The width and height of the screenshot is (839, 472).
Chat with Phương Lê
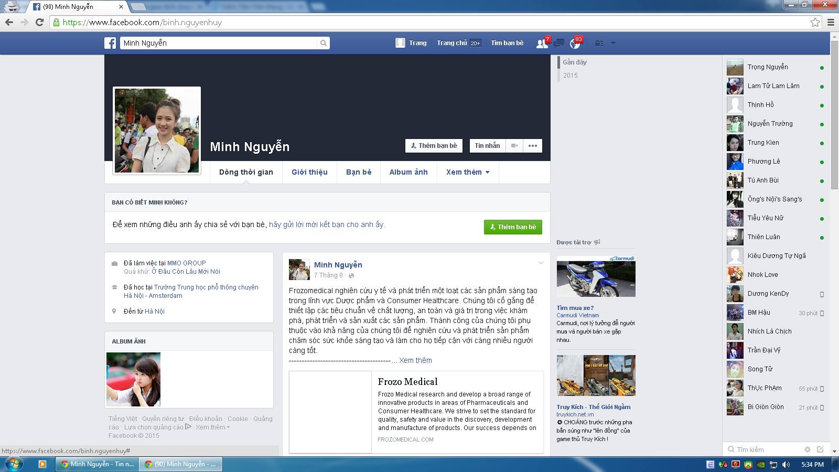776,162
